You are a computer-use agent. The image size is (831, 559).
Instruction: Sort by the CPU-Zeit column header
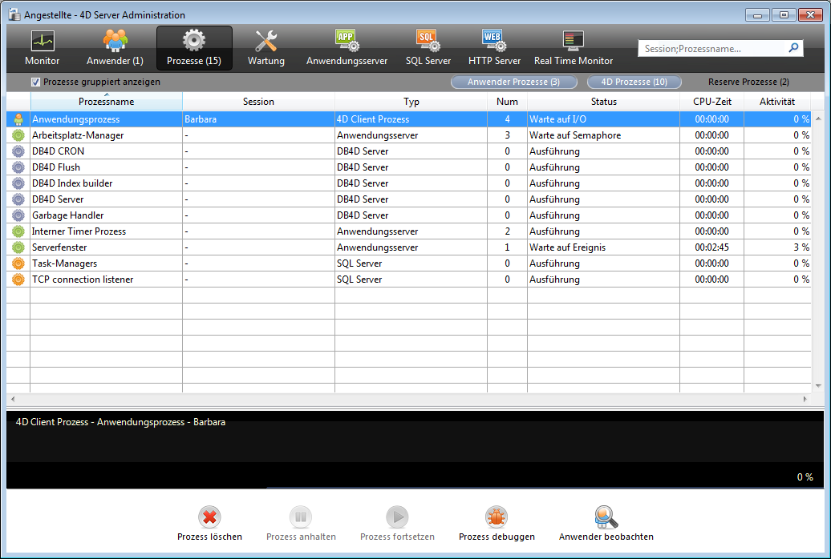tap(711, 102)
